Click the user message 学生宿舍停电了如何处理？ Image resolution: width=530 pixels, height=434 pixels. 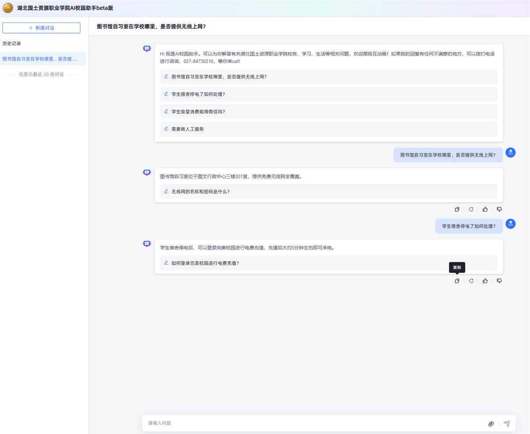click(469, 226)
